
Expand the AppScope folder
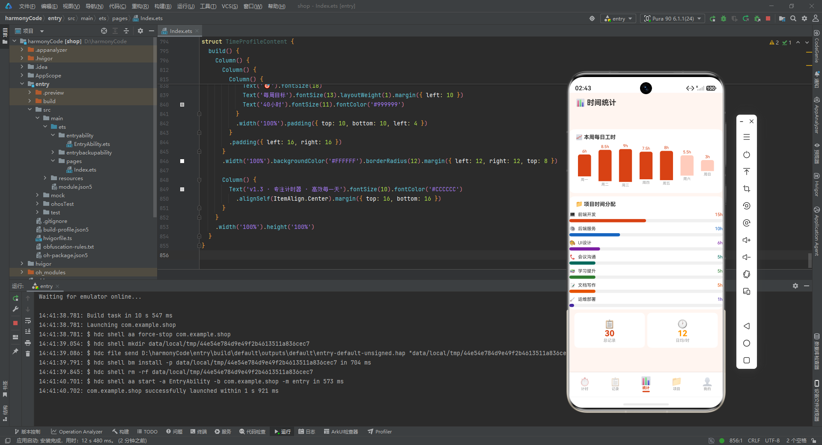click(x=22, y=75)
